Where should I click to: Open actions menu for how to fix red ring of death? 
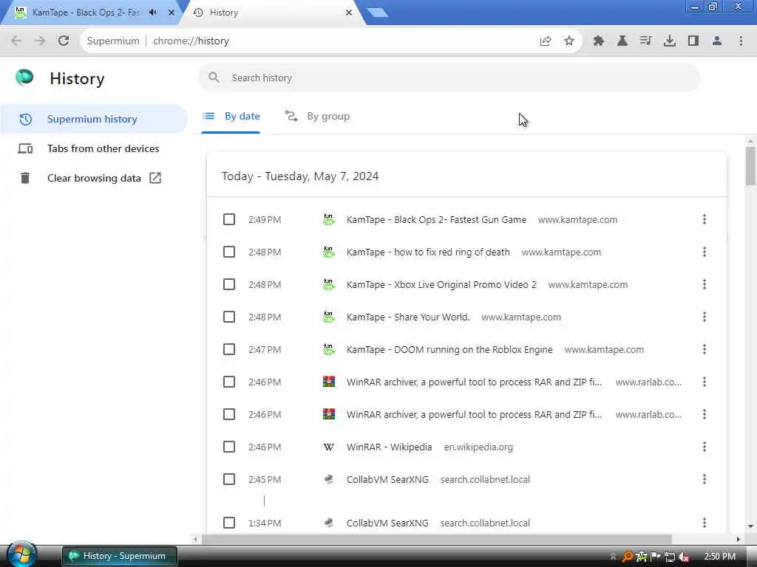pos(705,252)
